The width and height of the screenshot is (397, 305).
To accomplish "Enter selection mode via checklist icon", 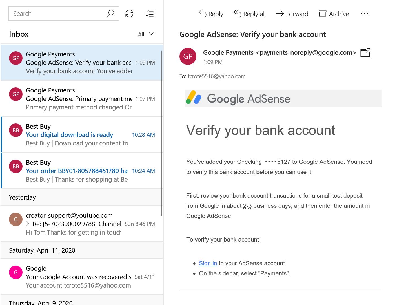I will (150, 14).
